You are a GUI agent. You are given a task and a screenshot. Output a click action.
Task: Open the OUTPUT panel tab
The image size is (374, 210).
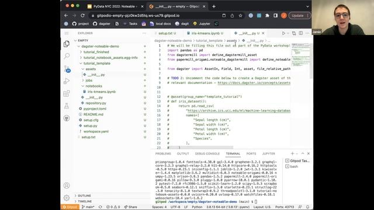(183, 153)
